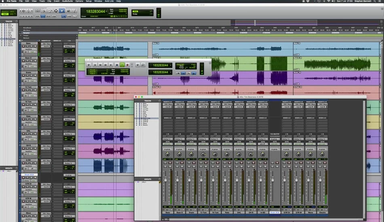Select the Grabber tool in the Edit toolbar
Image resolution: width=384 pixels, height=222 pixels.
(x=62, y=10)
